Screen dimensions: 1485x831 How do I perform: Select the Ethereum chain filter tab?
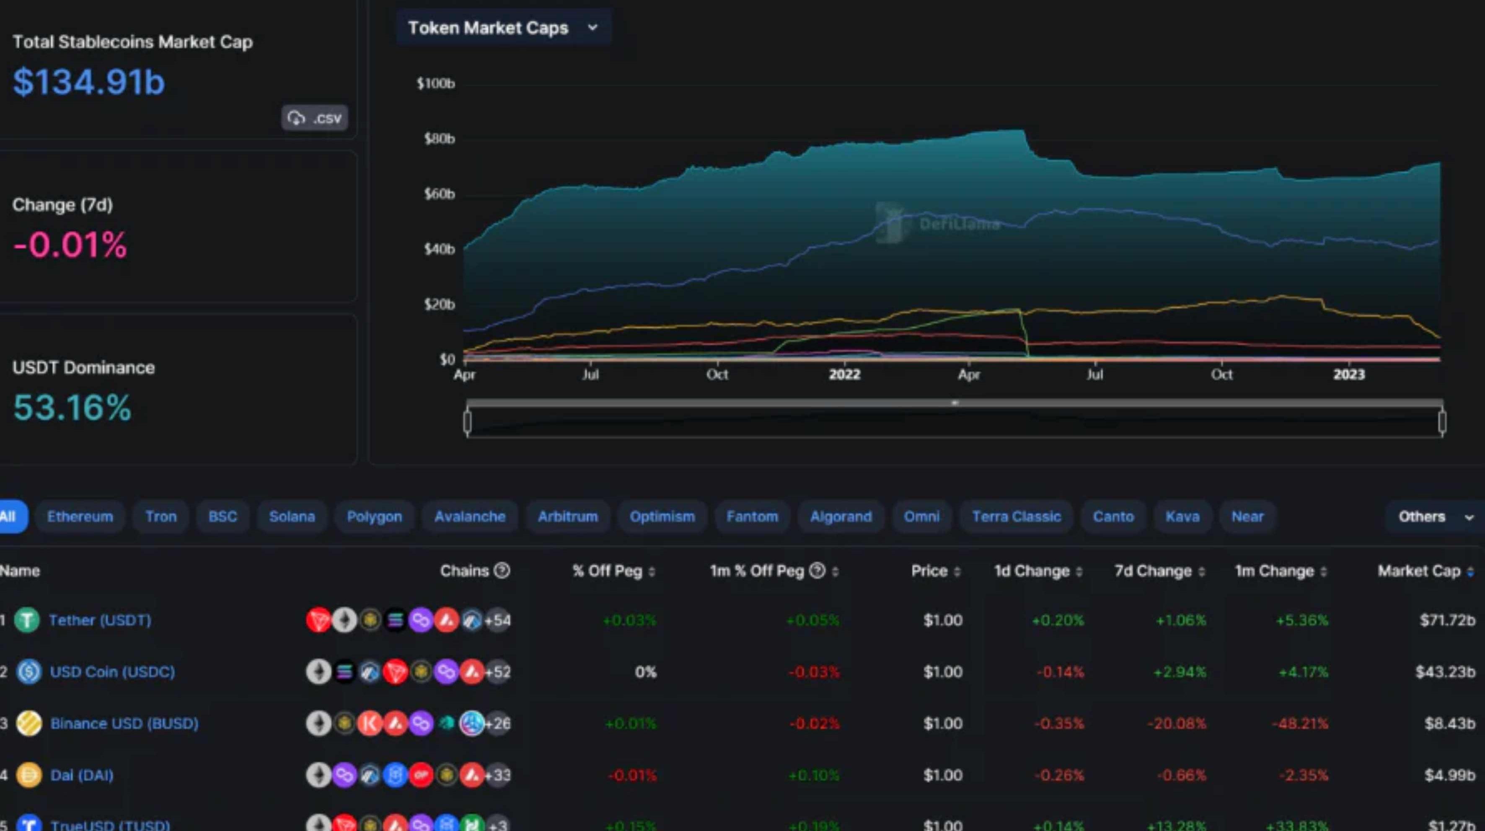coord(80,517)
